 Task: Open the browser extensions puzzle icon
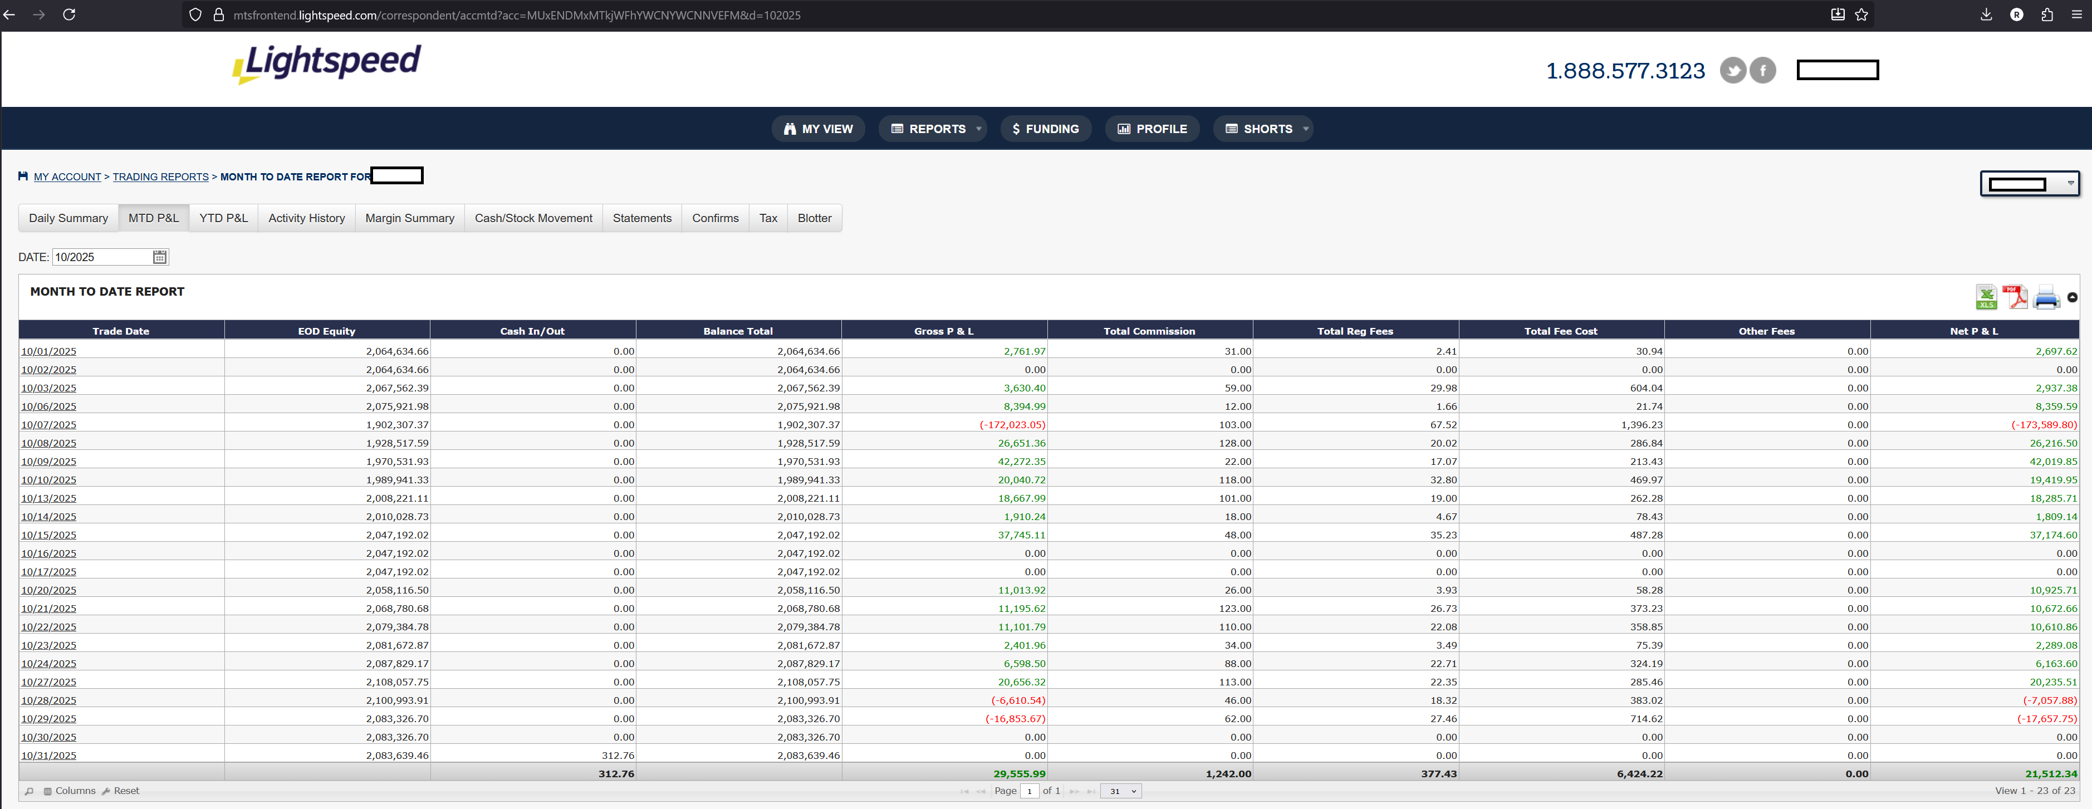click(2046, 14)
